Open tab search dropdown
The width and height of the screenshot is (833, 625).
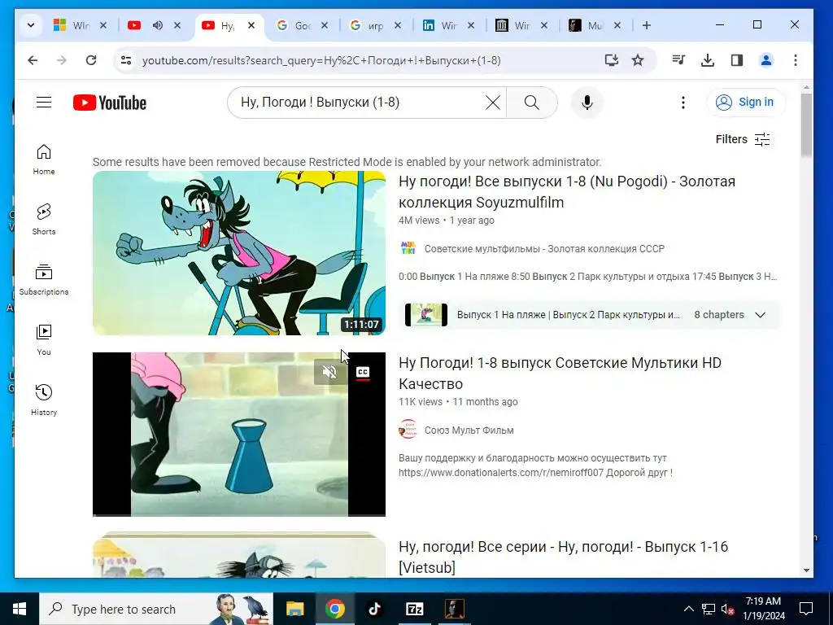tap(31, 25)
